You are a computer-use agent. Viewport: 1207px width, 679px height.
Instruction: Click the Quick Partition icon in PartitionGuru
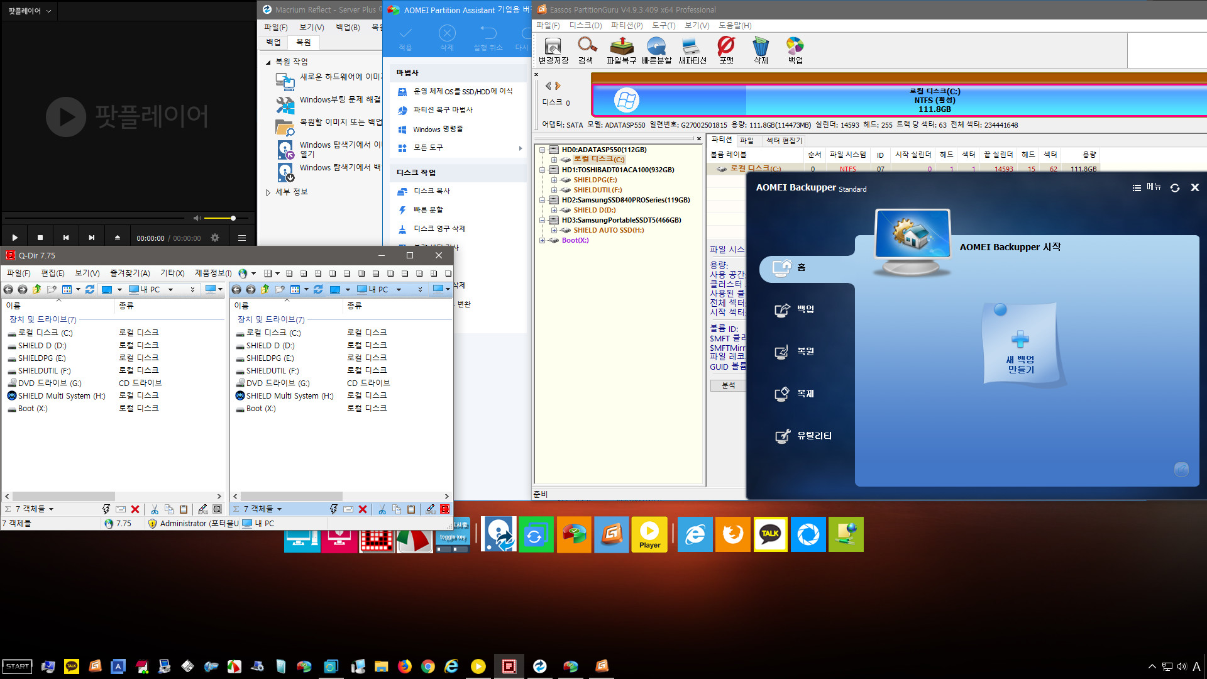click(656, 50)
